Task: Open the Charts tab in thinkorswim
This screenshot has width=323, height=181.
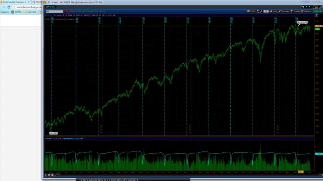Action: [51, 7]
